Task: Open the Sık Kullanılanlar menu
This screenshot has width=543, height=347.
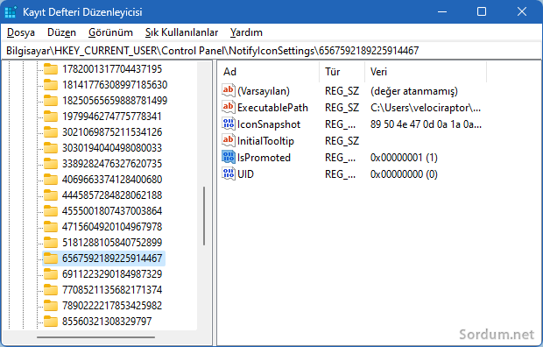Action: coord(181,32)
